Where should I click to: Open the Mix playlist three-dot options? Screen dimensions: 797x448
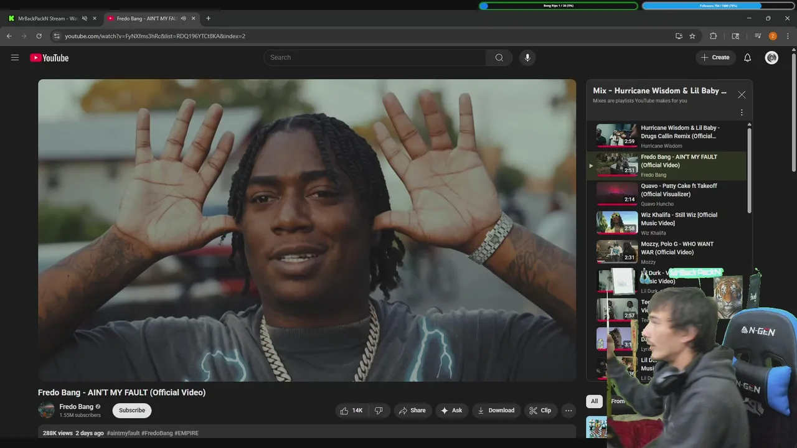pos(742,113)
